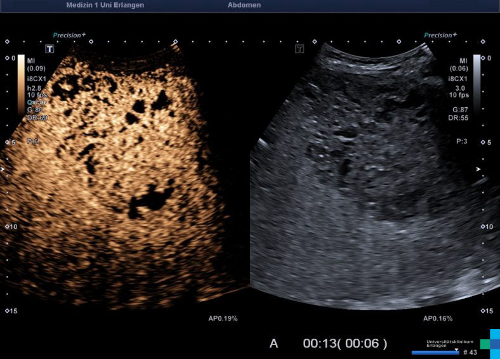Click the white cine position triangle marker
The width and height of the screenshot is (500, 359).
456,349
